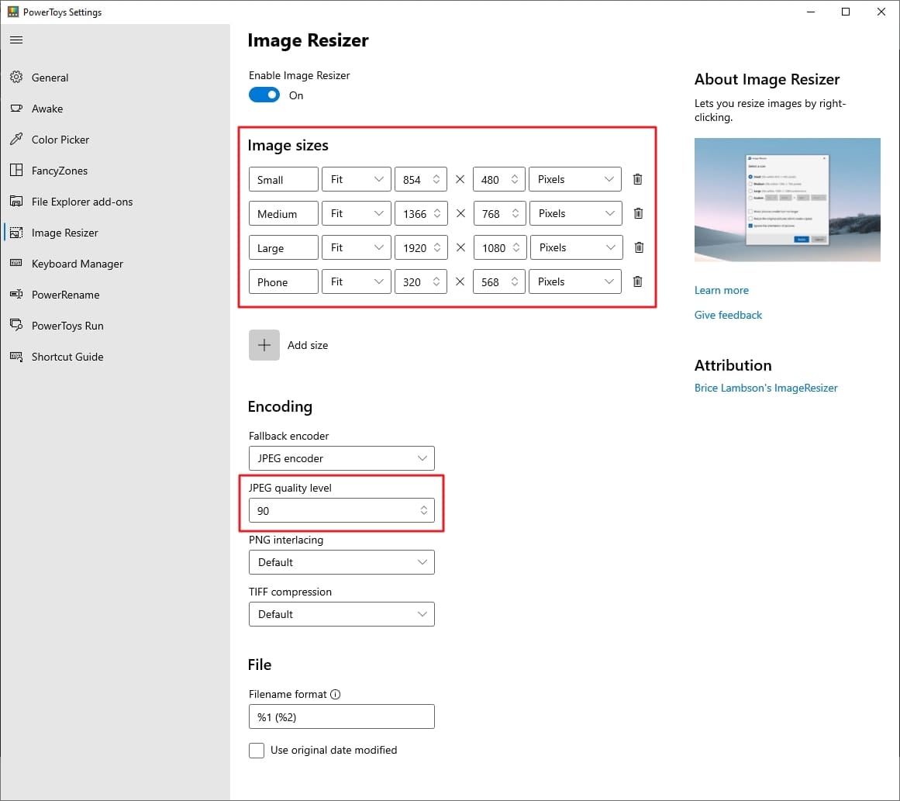Click the Filename format info icon
The image size is (900, 801).
(x=336, y=695)
